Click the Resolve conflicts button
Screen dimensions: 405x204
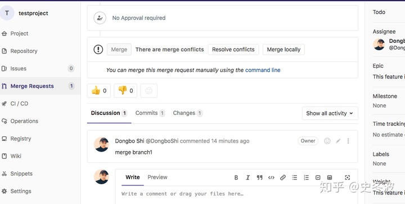click(233, 50)
